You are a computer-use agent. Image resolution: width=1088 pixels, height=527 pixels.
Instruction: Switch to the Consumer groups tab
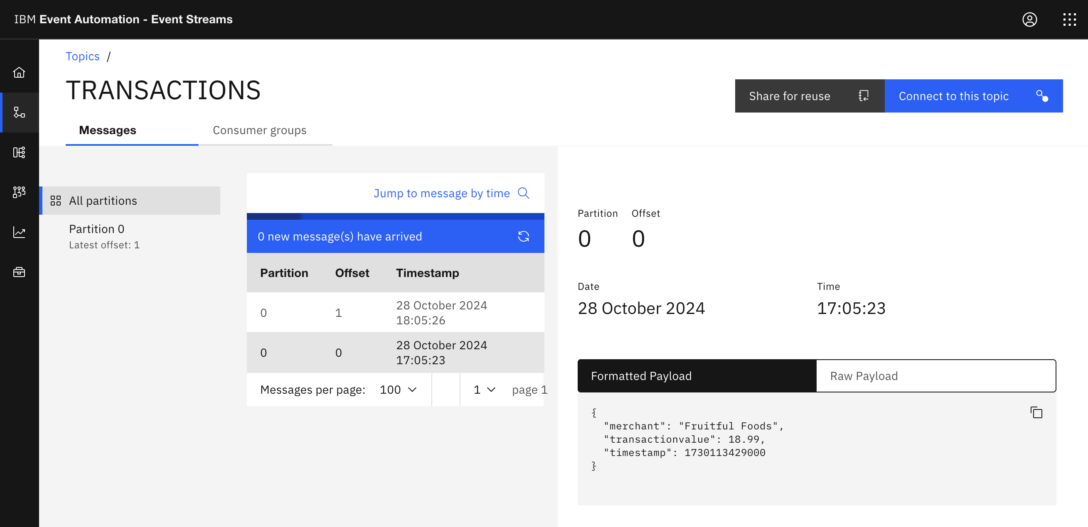point(260,130)
